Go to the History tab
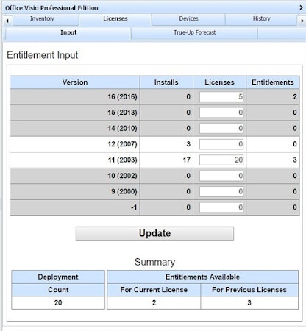The width and height of the screenshot is (306, 331). point(261,19)
